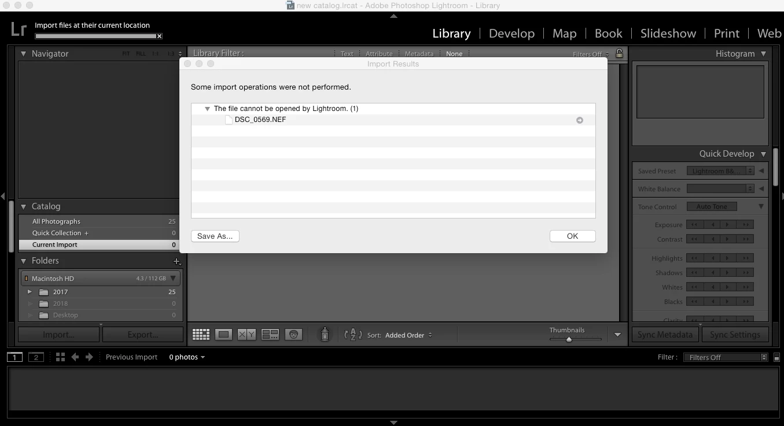Select Current Import in Catalog

point(100,245)
